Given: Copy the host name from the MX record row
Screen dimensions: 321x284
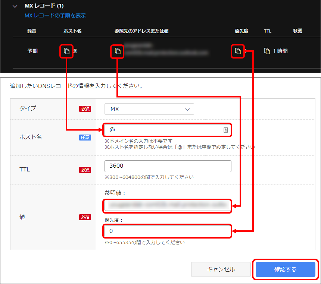Looking at the screenshot, I should pos(66,51).
